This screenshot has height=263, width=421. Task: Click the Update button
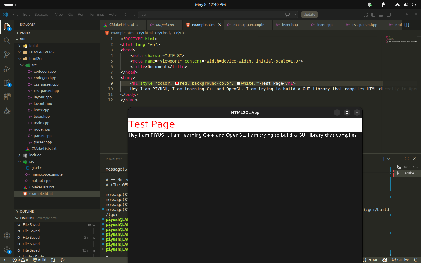click(309, 15)
